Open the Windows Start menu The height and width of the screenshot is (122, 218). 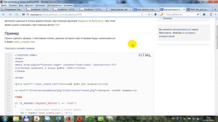click(x=5, y=119)
